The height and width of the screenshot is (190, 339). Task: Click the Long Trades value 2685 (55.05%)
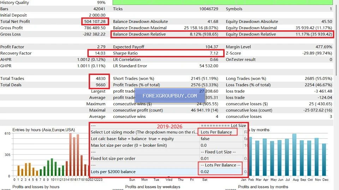click(x=319, y=78)
